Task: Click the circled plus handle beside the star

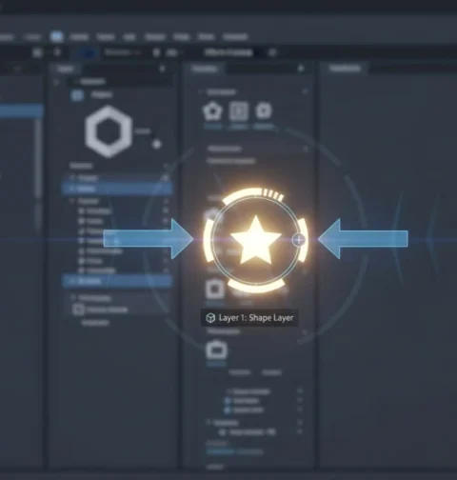Action: point(298,240)
